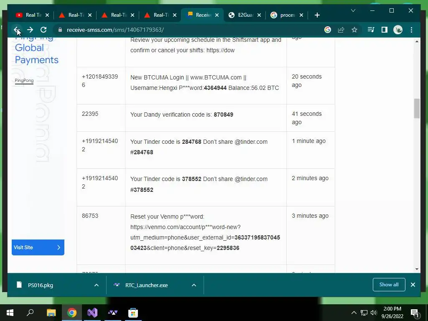The image size is (428, 321).
Task: Close the downloads bar
Action: pyautogui.click(x=413, y=285)
